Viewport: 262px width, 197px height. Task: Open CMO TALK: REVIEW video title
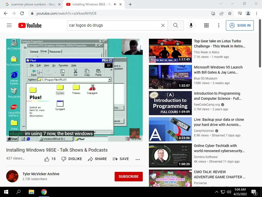(220, 174)
